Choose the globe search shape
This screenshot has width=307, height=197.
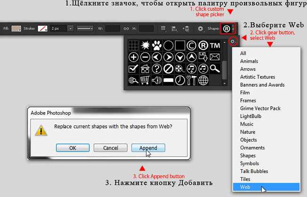[x=134, y=80]
